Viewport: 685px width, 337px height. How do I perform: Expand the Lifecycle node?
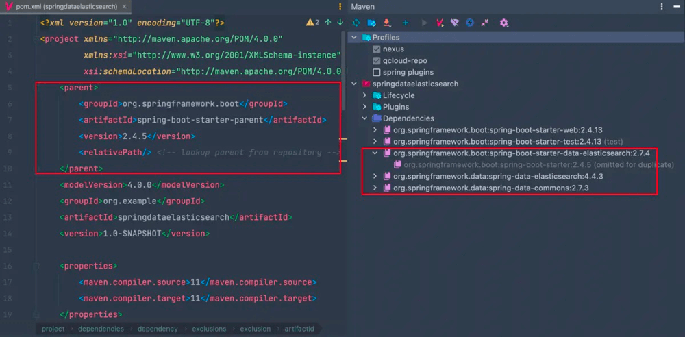(365, 95)
